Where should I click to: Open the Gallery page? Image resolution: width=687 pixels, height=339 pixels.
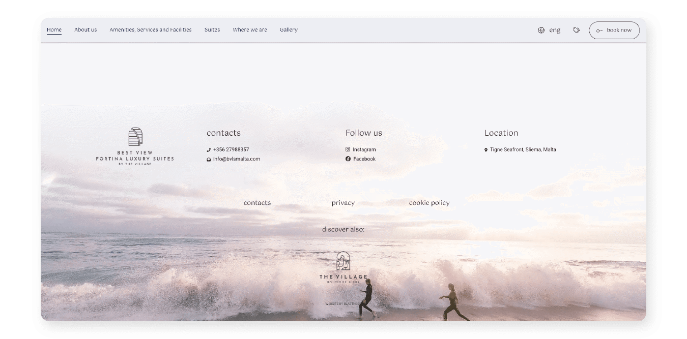[x=289, y=29]
